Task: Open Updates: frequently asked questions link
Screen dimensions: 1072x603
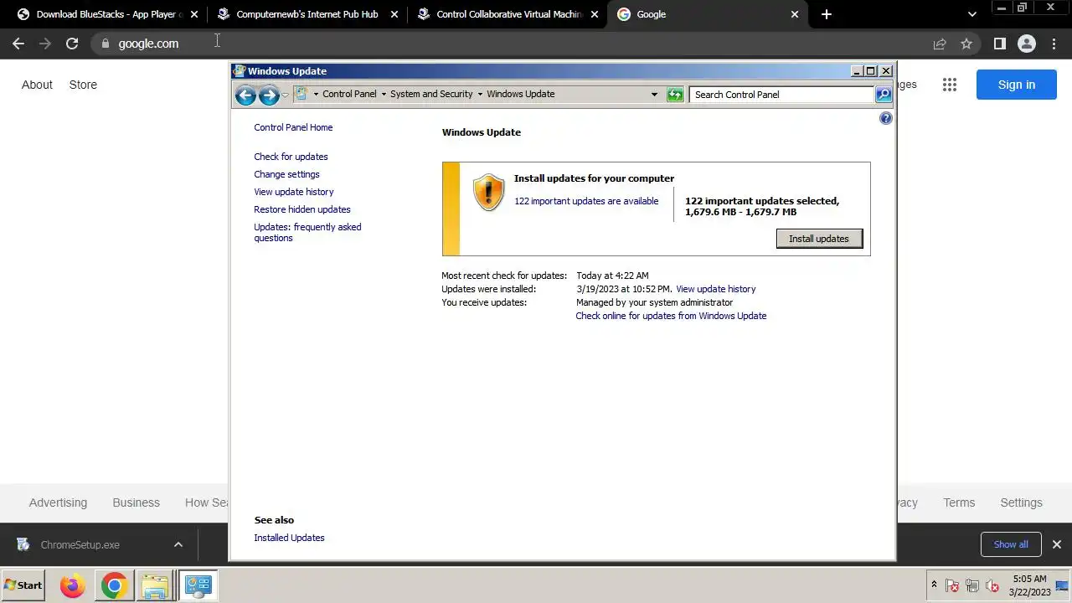Action: coord(307,233)
